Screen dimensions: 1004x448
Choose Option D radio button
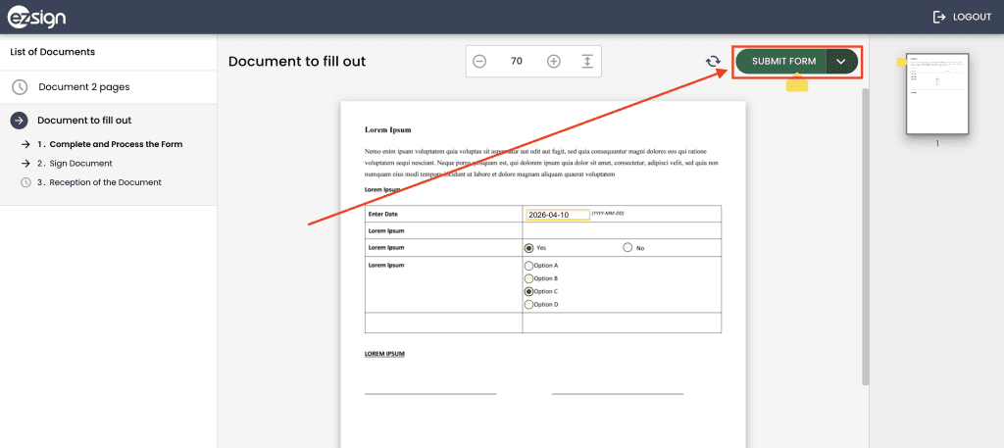tap(529, 304)
